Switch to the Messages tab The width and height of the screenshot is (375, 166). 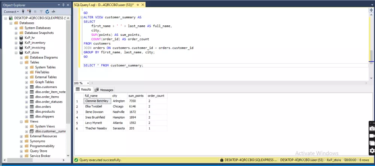pos(104,90)
